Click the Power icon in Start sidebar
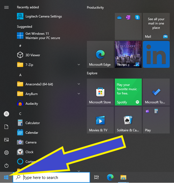 (x=6, y=166)
